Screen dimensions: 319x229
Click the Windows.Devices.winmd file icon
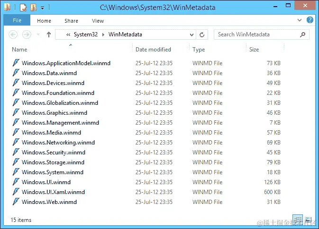(x=16, y=83)
